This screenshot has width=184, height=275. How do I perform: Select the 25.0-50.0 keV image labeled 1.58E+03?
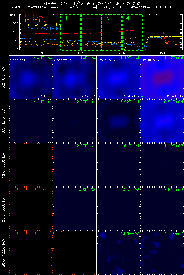click(x=74, y=209)
